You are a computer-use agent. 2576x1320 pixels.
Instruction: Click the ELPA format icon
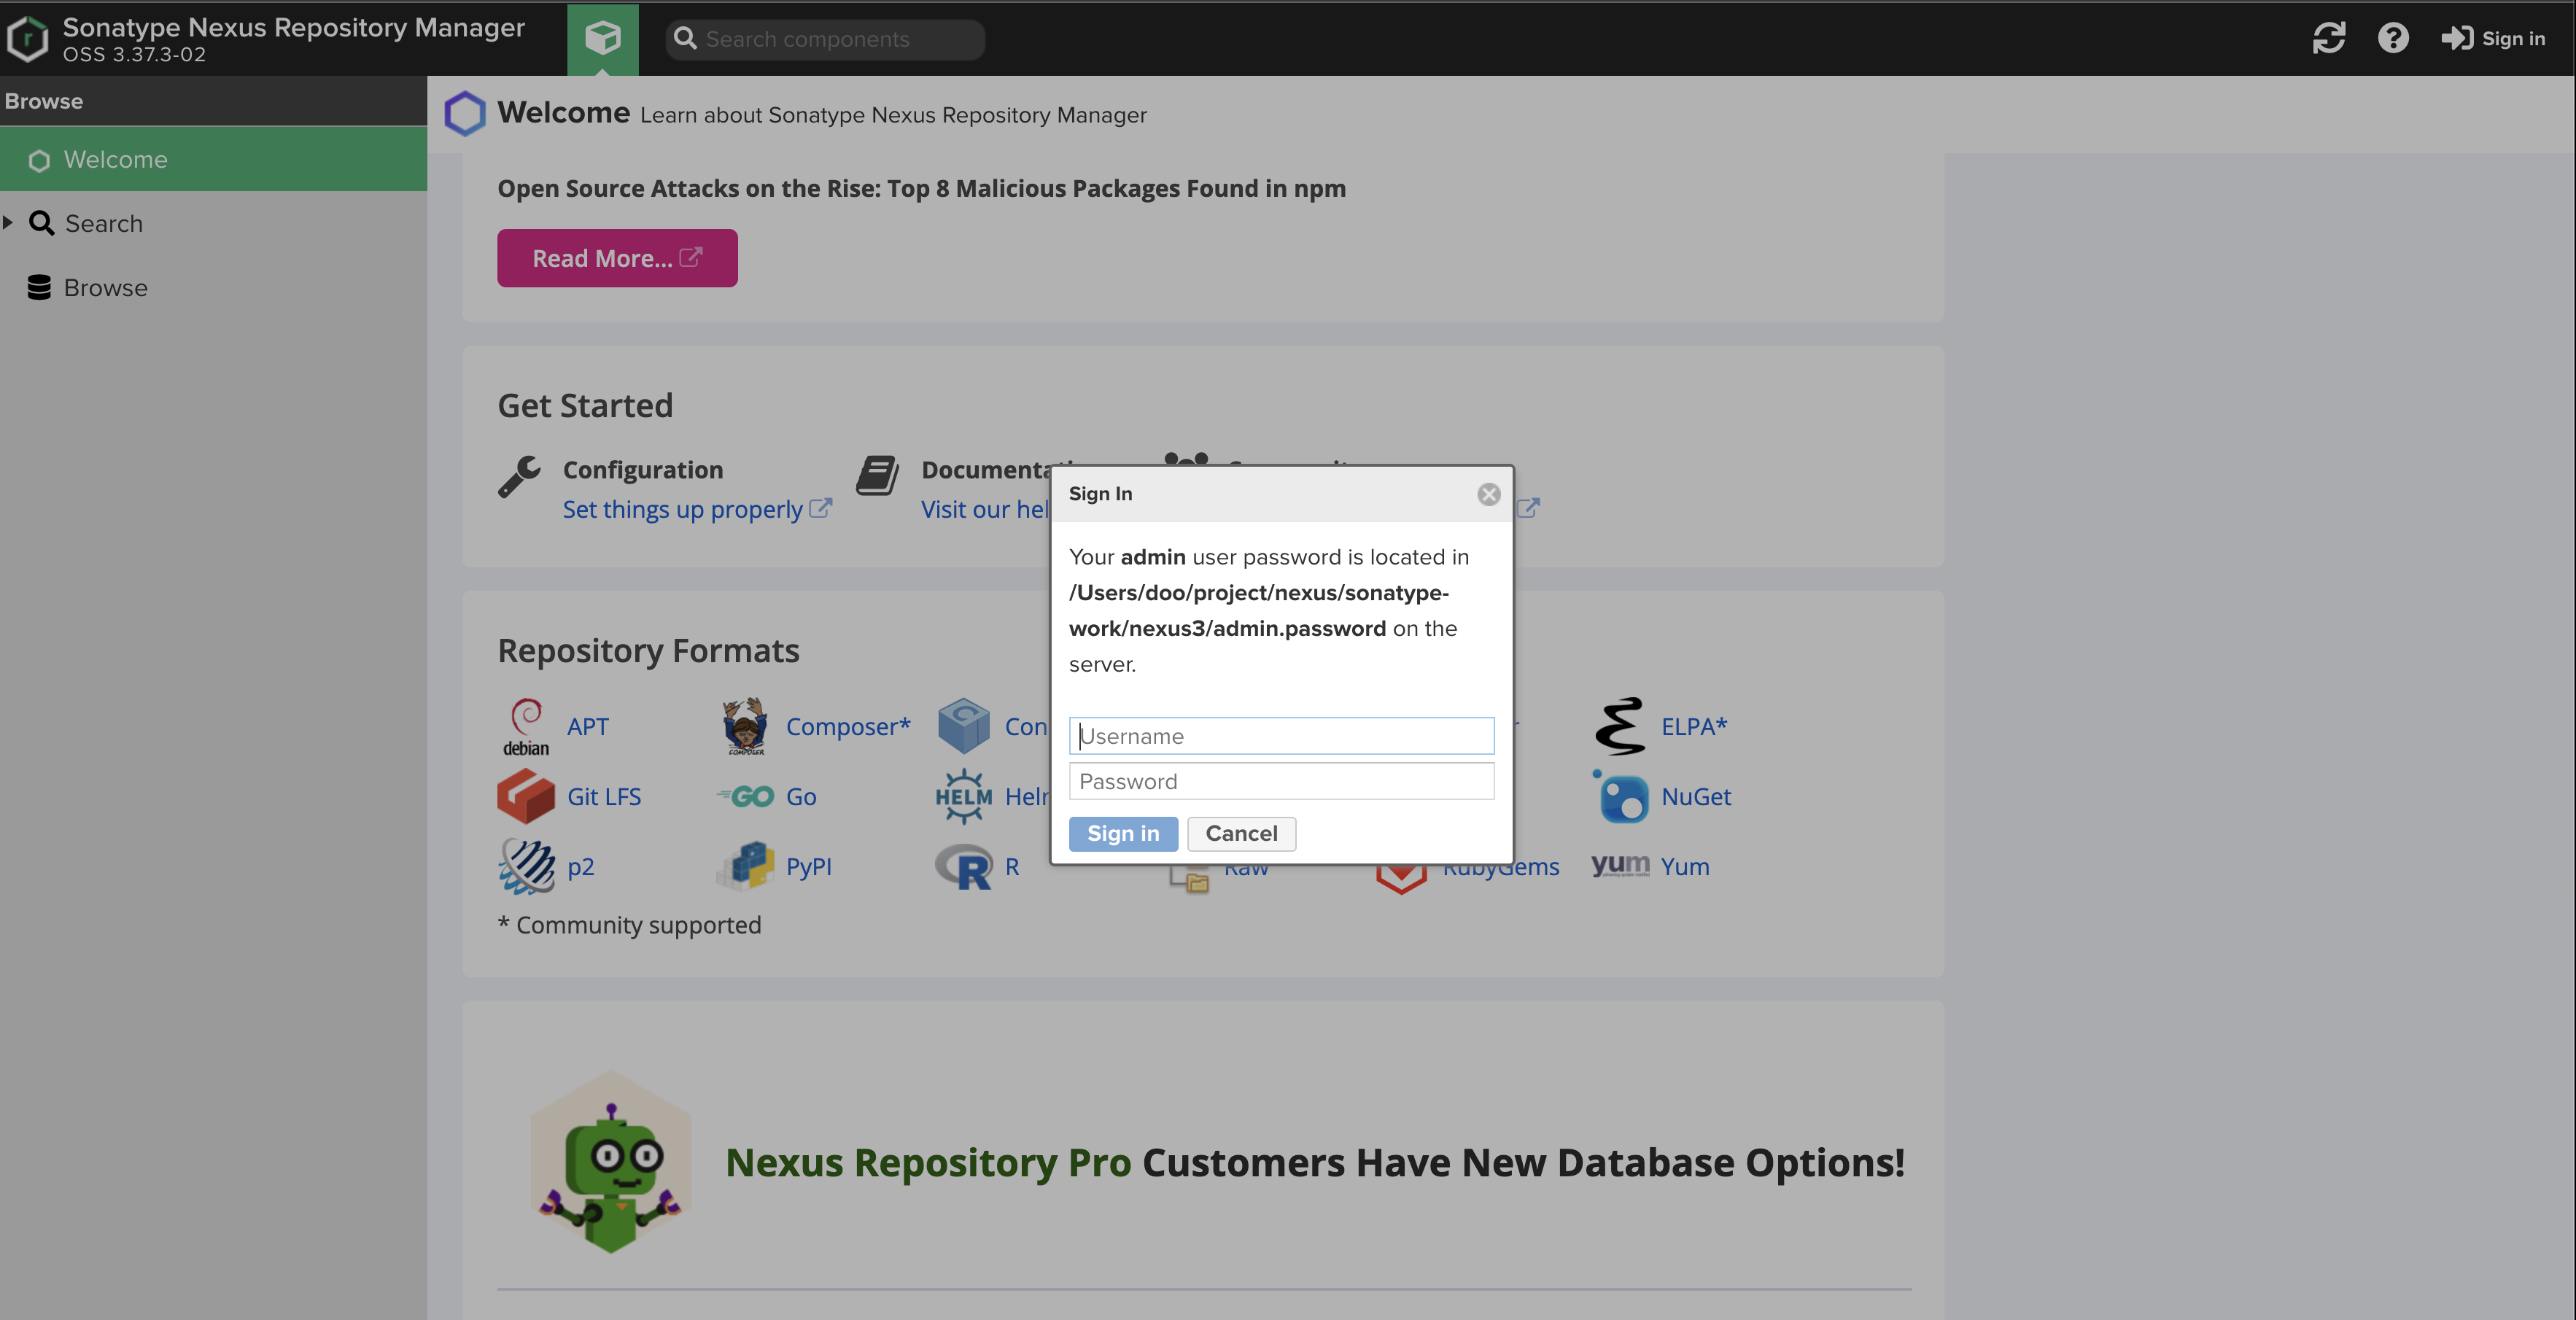1619,726
